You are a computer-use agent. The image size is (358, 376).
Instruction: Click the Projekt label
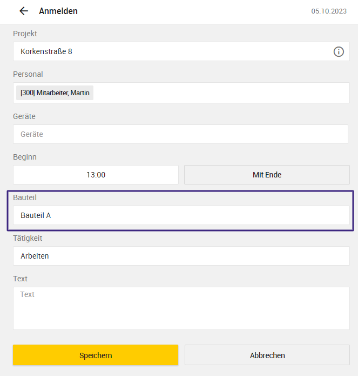[25, 34]
